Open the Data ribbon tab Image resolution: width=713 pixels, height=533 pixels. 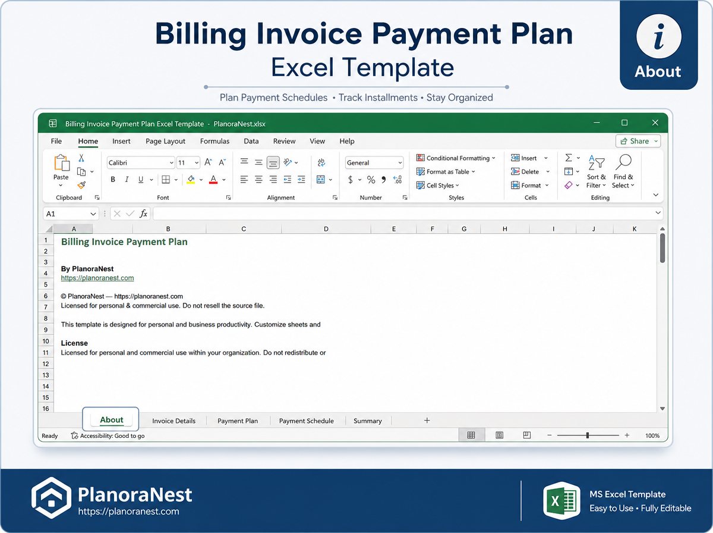click(x=251, y=141)
